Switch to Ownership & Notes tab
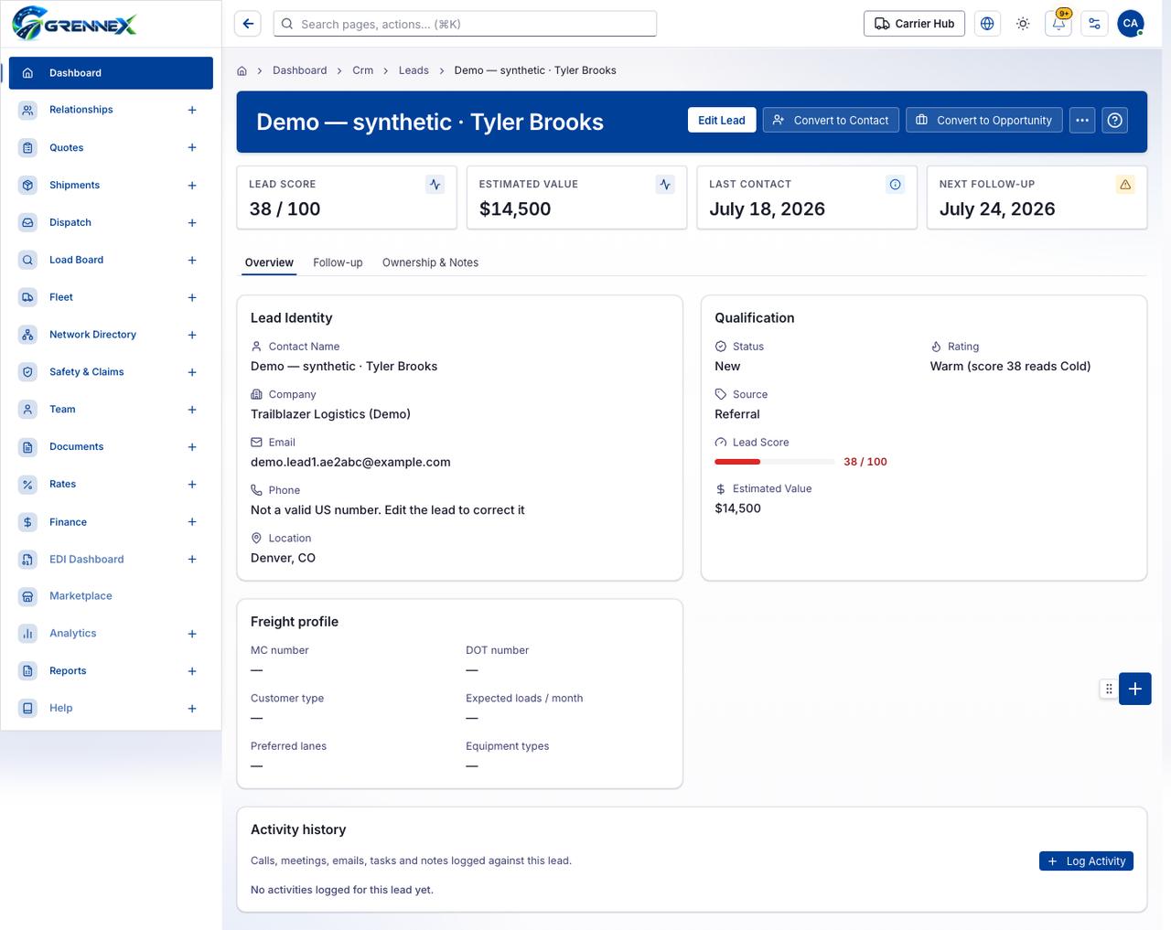Viewport: 1171px width, 930px height. click(430, 262)
